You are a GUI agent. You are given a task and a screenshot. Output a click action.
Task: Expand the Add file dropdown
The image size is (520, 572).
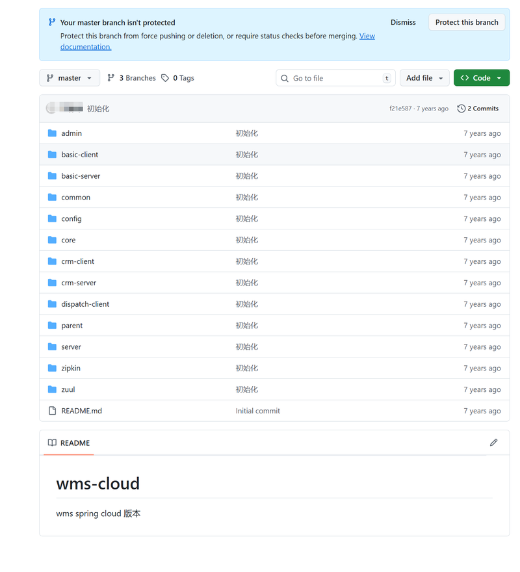[x=424, y=78]
